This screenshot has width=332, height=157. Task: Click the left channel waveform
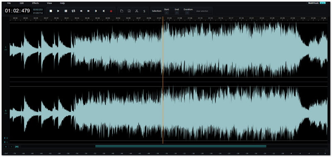tap(168, 50)
